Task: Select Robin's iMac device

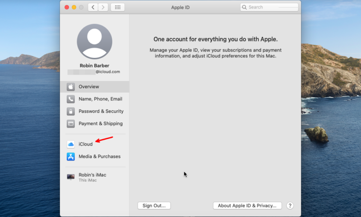Action: coord(93,175)
